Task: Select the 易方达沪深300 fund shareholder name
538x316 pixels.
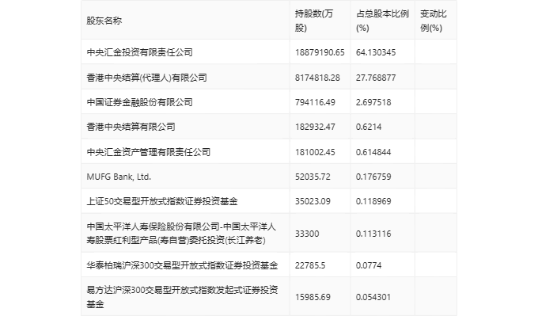Action: [182, 297]
